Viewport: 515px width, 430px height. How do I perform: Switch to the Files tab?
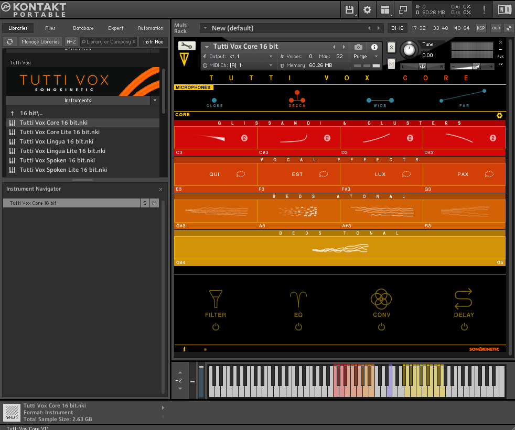pyautogui.click(x=50, y=28)
